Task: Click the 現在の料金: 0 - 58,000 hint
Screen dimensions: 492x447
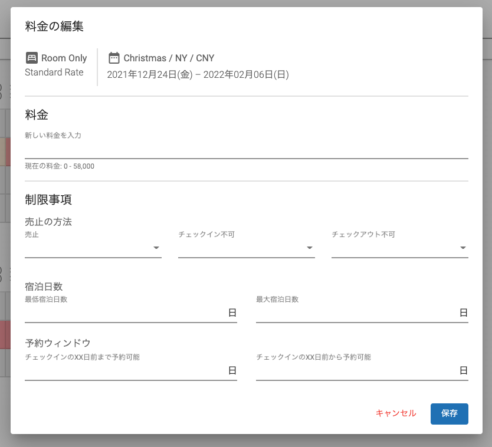Action: click(60, 166)
